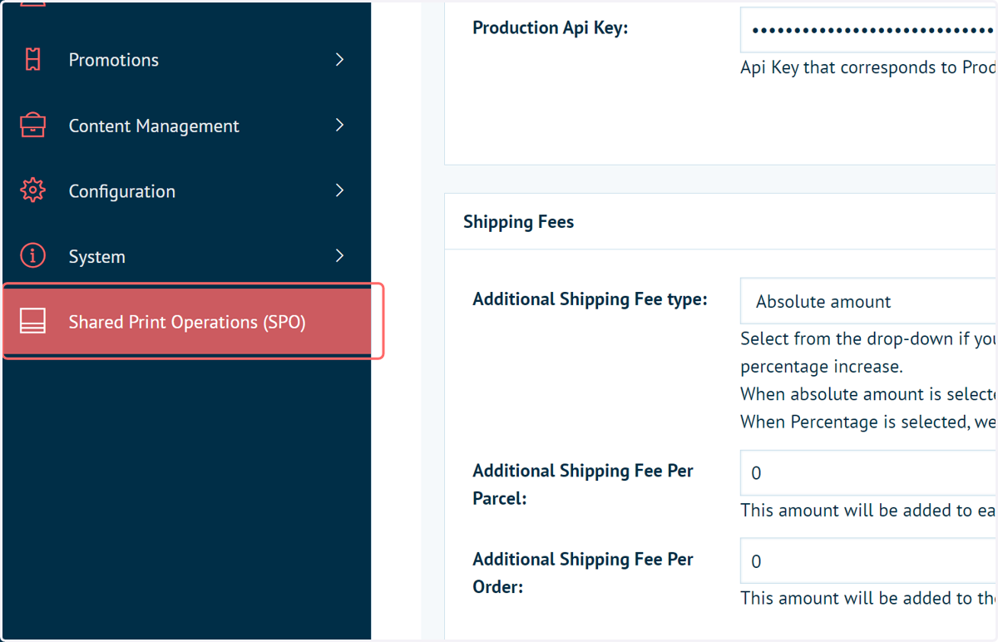Click the System info icon
This screenshot has height=642, width=998.
(x=32, y=256)
